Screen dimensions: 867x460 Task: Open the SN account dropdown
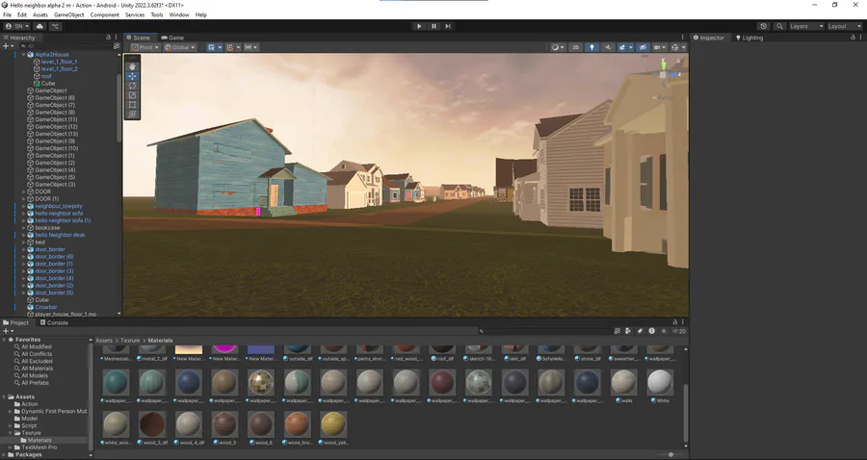(x=17, y=26)
